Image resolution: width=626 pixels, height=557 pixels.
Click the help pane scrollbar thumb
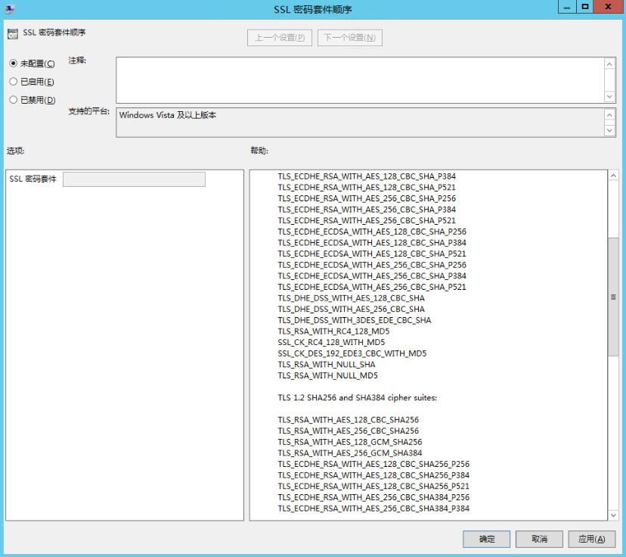pos(613,297)
